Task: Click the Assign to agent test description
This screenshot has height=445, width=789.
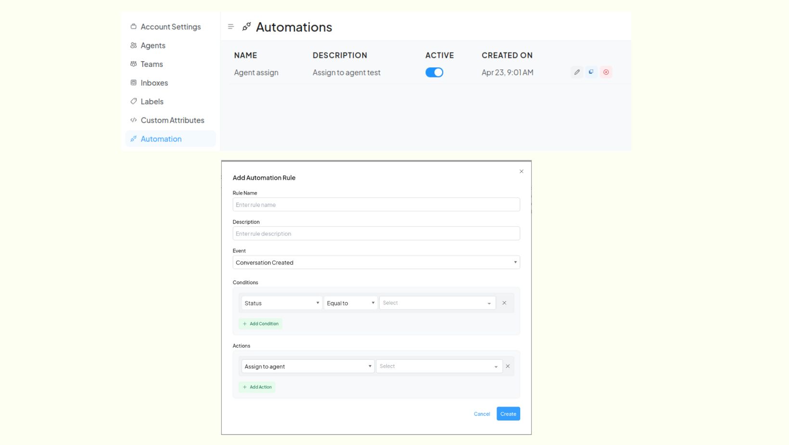Action: [x=346, y=72]
